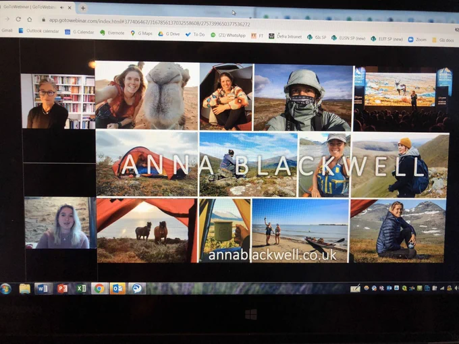Screen dimensions: 459x344
Task: Open the To Do bookmark
Action: coord(195,34)
